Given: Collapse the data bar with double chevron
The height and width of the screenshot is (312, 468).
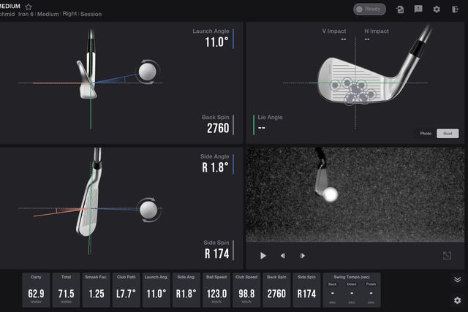Looking at the screenshot, I should (457, 279).
